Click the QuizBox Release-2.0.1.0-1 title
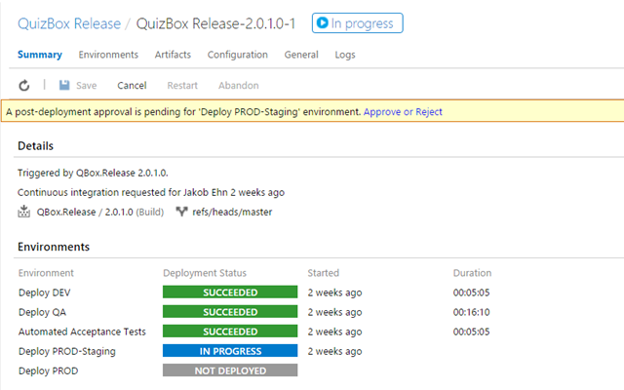The width and height of the screenshot is (624, 390). tap(215, 23)
